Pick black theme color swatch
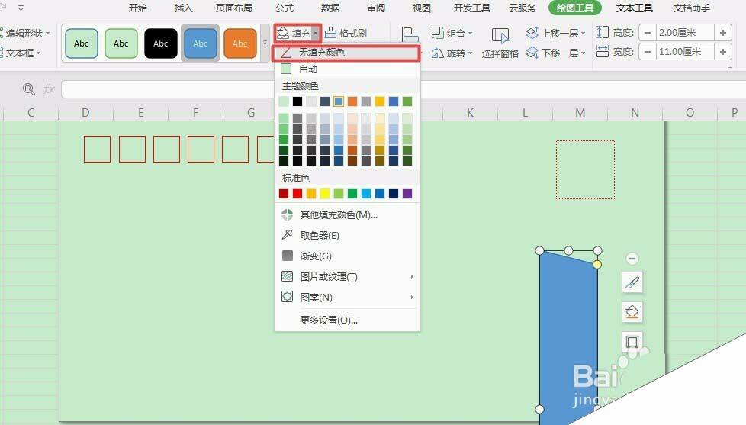The image size is (746, 425). click(297, 101)
